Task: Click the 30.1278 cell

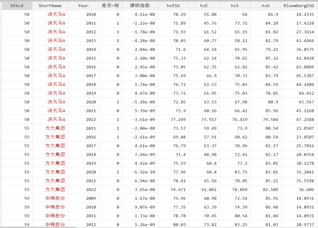Action: pyautogui.click(x=299, y=163)
